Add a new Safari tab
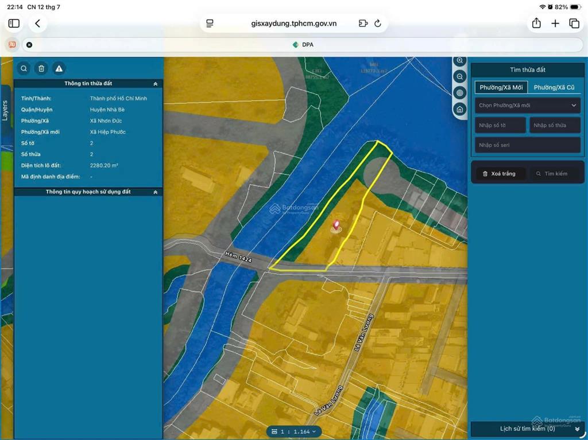This screenshot has height=440, width=588. [x=555, y=24]
